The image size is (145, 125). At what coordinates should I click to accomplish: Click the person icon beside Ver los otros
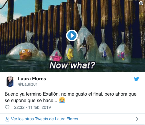(x=7, y=119)
